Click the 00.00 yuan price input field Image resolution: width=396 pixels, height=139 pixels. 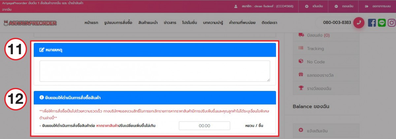tap(204, 126)
